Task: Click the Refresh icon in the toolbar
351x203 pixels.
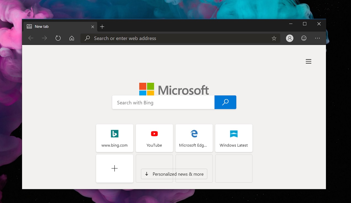Action: point(58,38)
